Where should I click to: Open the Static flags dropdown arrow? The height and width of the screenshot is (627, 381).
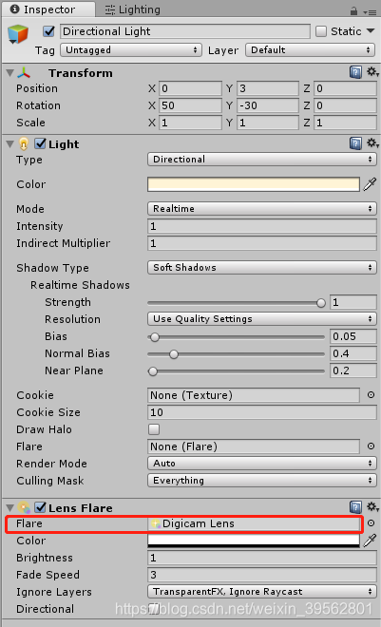click(371, 30)
